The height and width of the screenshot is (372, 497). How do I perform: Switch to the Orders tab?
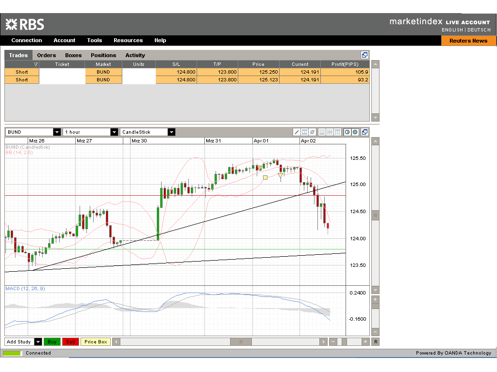46,55
